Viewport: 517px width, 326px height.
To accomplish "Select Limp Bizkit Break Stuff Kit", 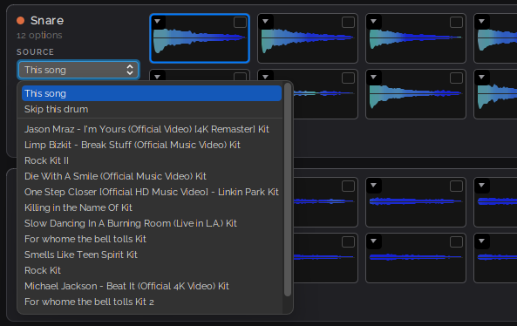I will pyautogui.click(x=152, y=145).
